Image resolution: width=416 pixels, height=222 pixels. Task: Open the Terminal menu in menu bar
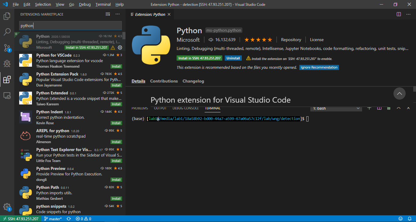pyautogui.click(x=103, y=5)
